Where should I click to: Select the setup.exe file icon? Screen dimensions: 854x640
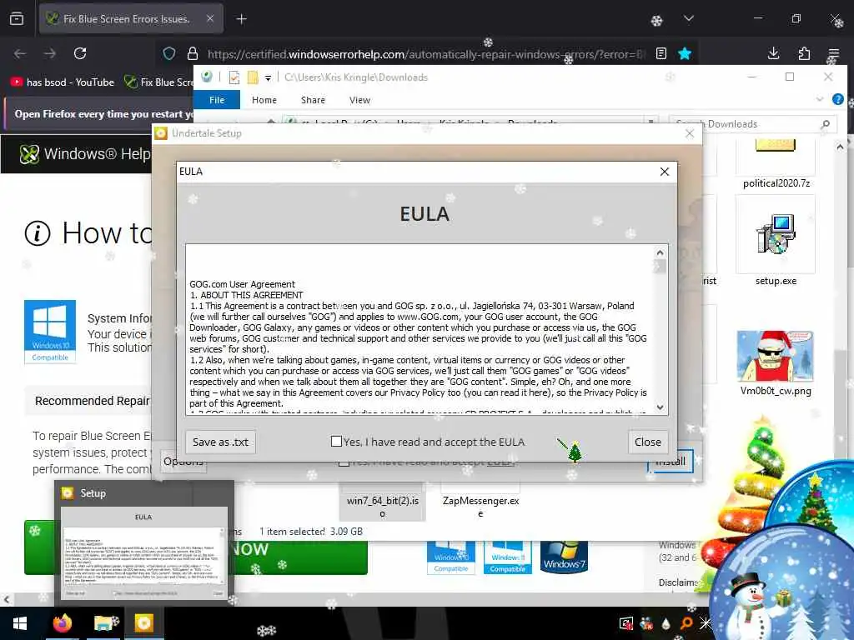pyautogui.click(x=776, y=234)
